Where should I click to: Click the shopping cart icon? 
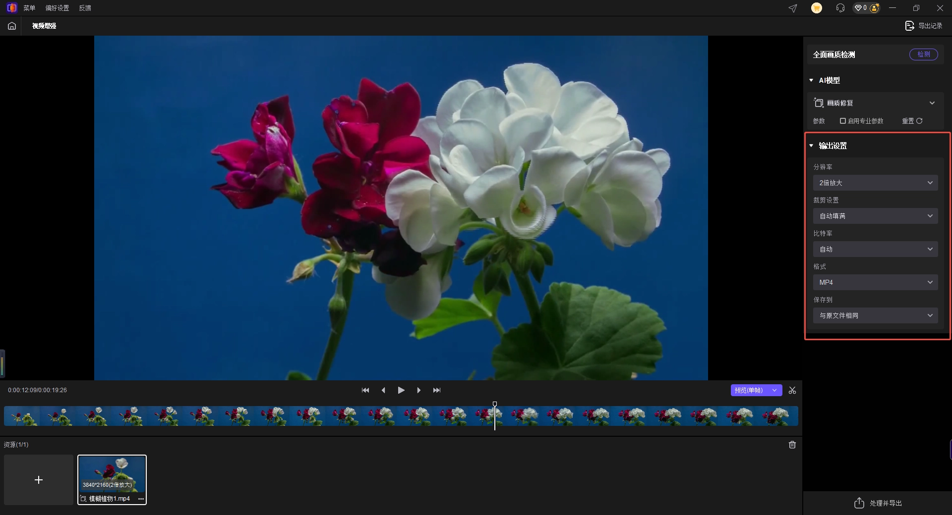click(x=816, y=8)
